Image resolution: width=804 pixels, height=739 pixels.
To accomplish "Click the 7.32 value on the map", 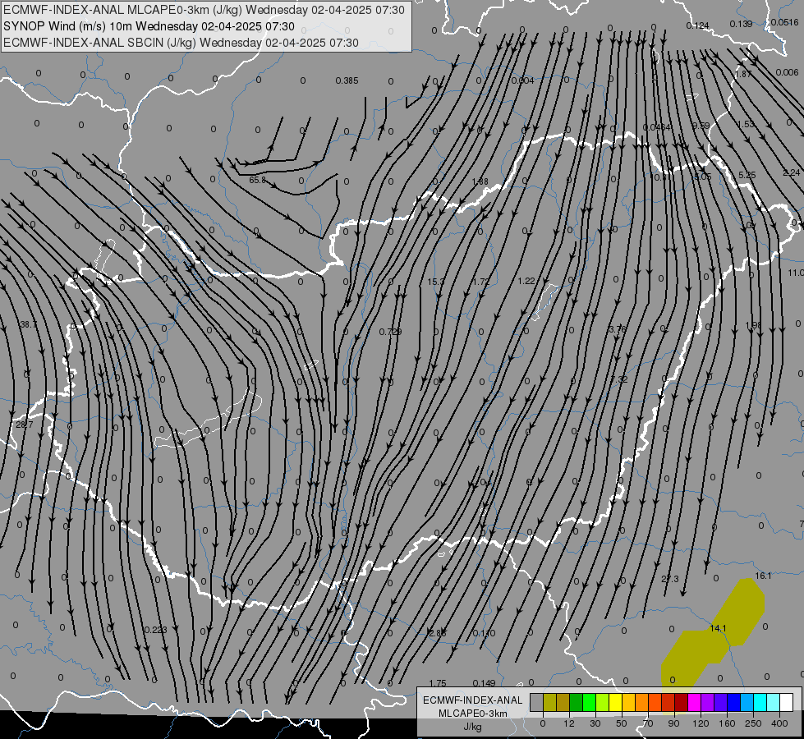I will tap(619, 379).
